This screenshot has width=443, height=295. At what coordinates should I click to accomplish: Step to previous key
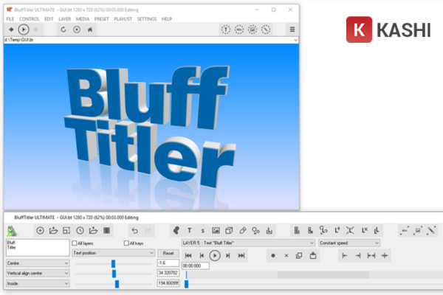pos(202,256)
